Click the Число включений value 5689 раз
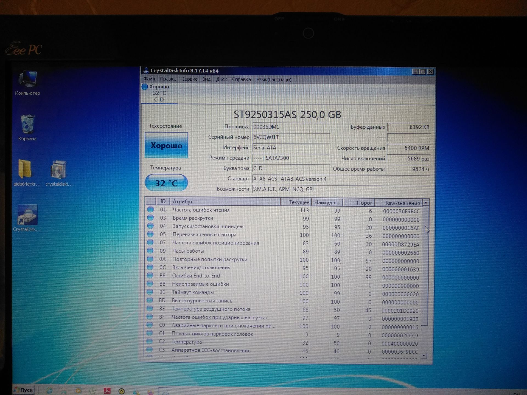This screenshot has width=527, height=395. [x=409, y=159]
